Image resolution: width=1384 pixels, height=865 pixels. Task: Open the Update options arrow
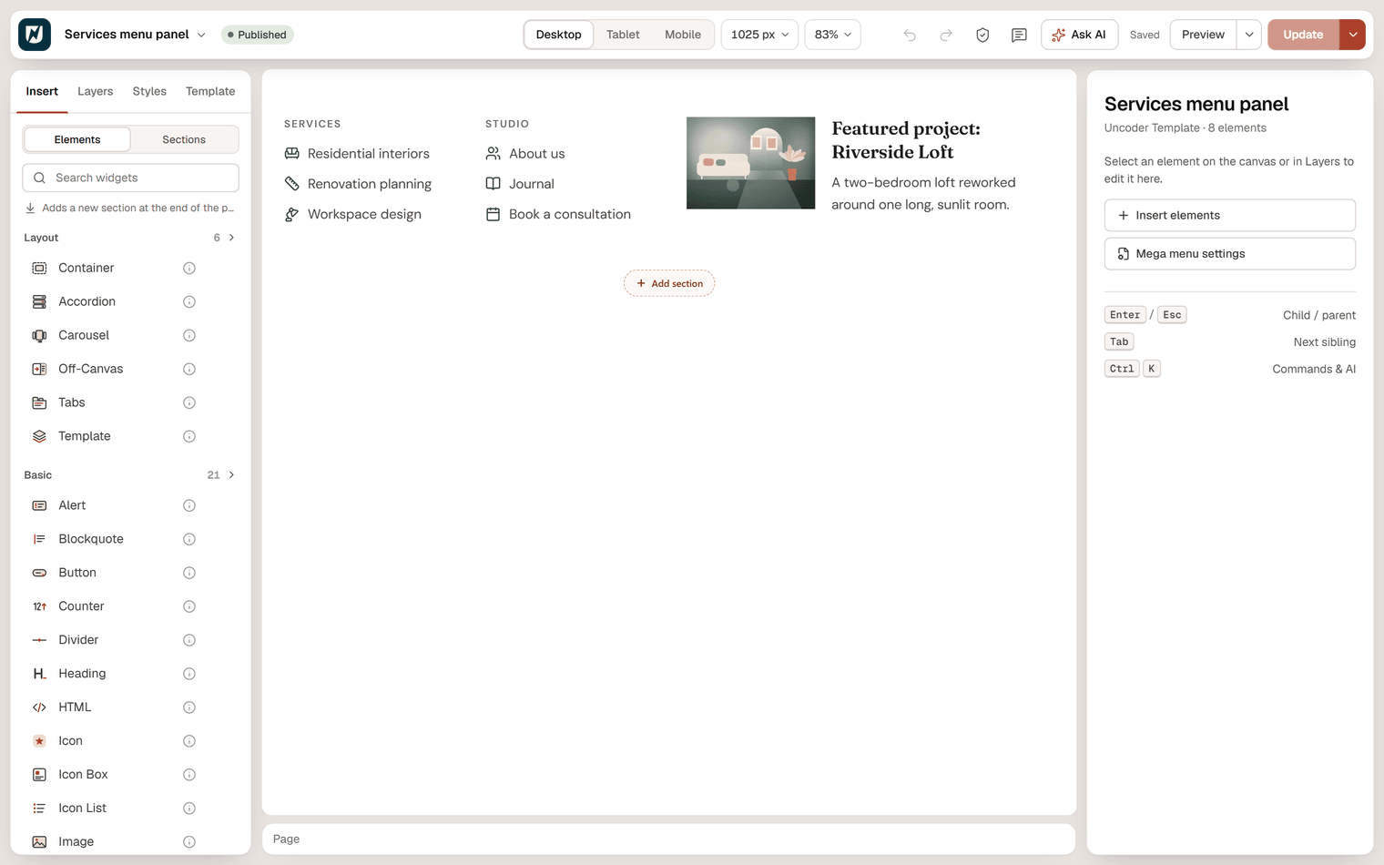click(1353, 35)
